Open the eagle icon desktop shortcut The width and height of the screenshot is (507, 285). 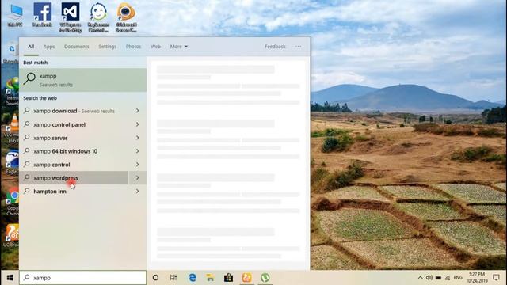point(13,162)
